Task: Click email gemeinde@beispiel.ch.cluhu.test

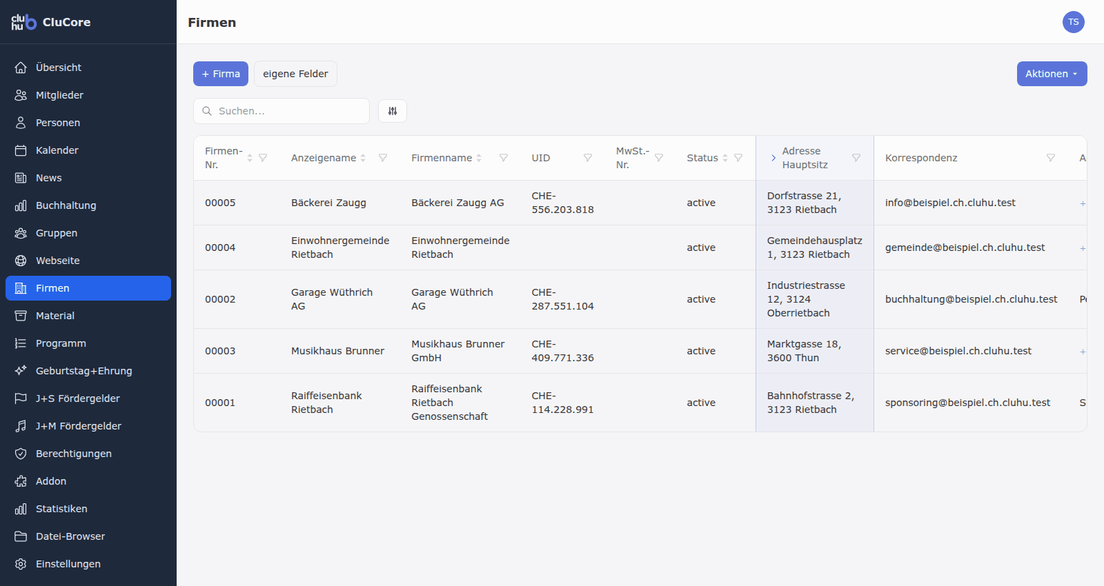Action: pos(965,247)
